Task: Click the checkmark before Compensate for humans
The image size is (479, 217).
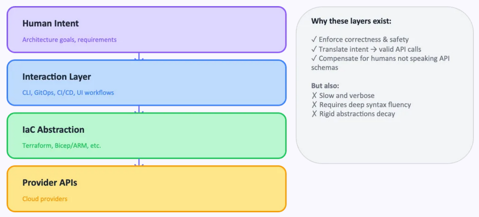Action: pyautogui.click(x=314, y=59)
